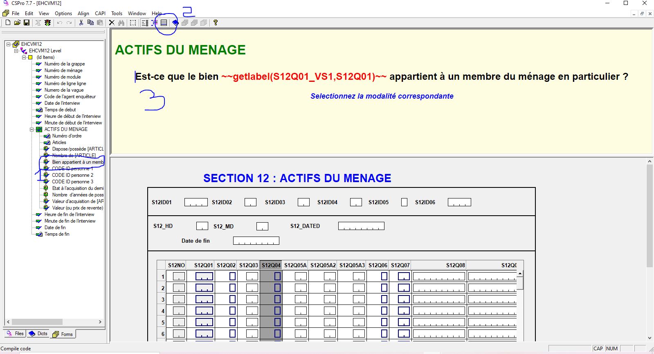This screenshot has width=654, height=354.
Task: Switch to logic view toolbar icon
Action: [154, 23]
